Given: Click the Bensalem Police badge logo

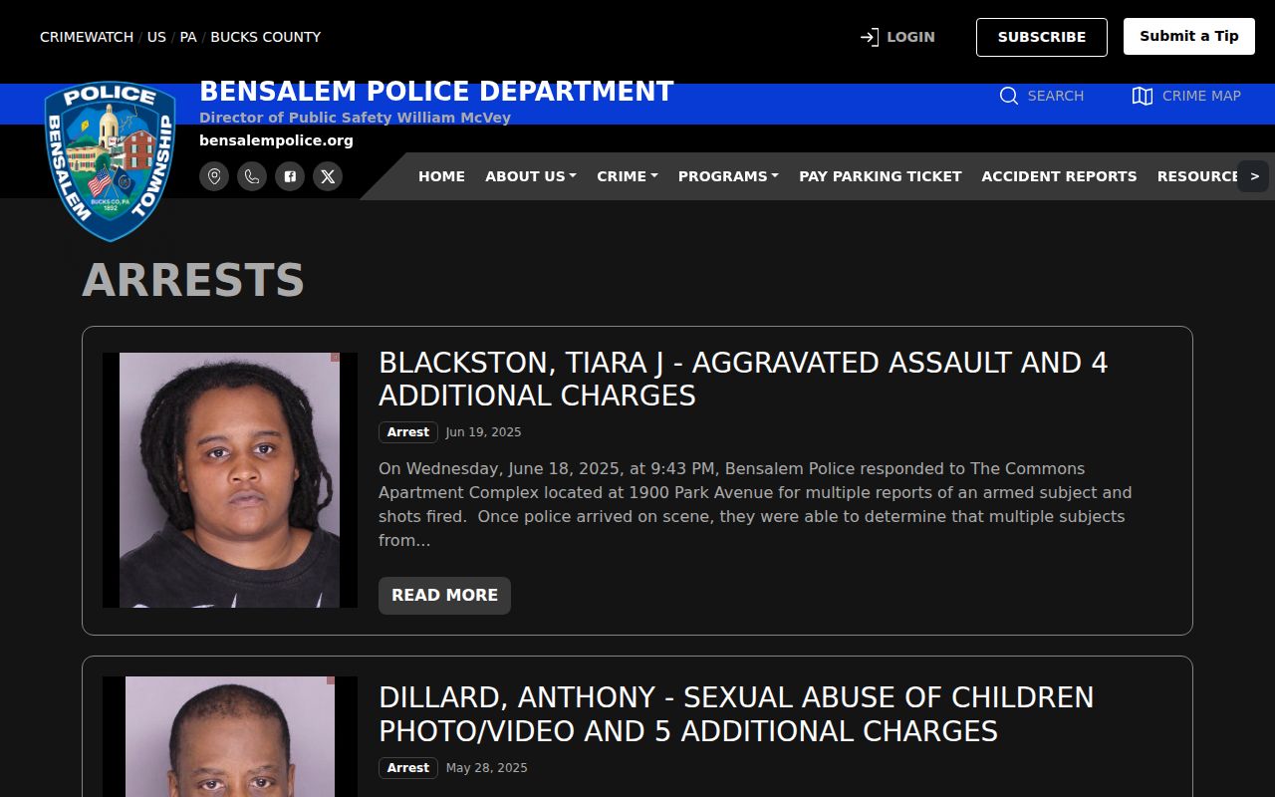Looking at the screenshot, I should point(111,161).
